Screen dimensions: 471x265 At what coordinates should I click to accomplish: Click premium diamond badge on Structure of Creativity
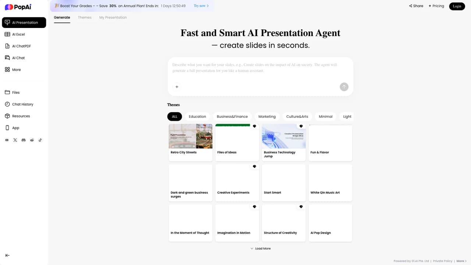coord(301,207)
